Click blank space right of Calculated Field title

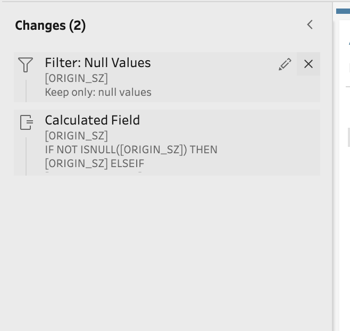pos(229,121)
